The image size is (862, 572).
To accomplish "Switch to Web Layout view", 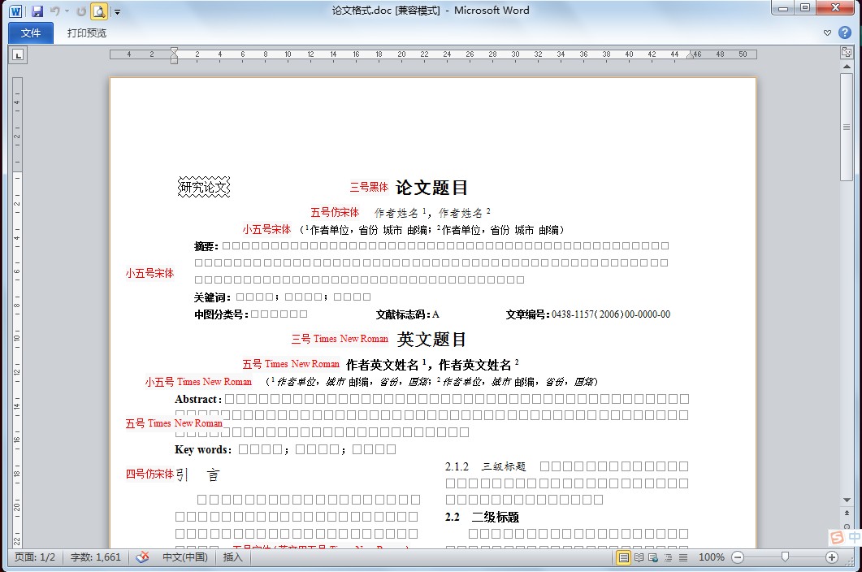I will [653, 557].
